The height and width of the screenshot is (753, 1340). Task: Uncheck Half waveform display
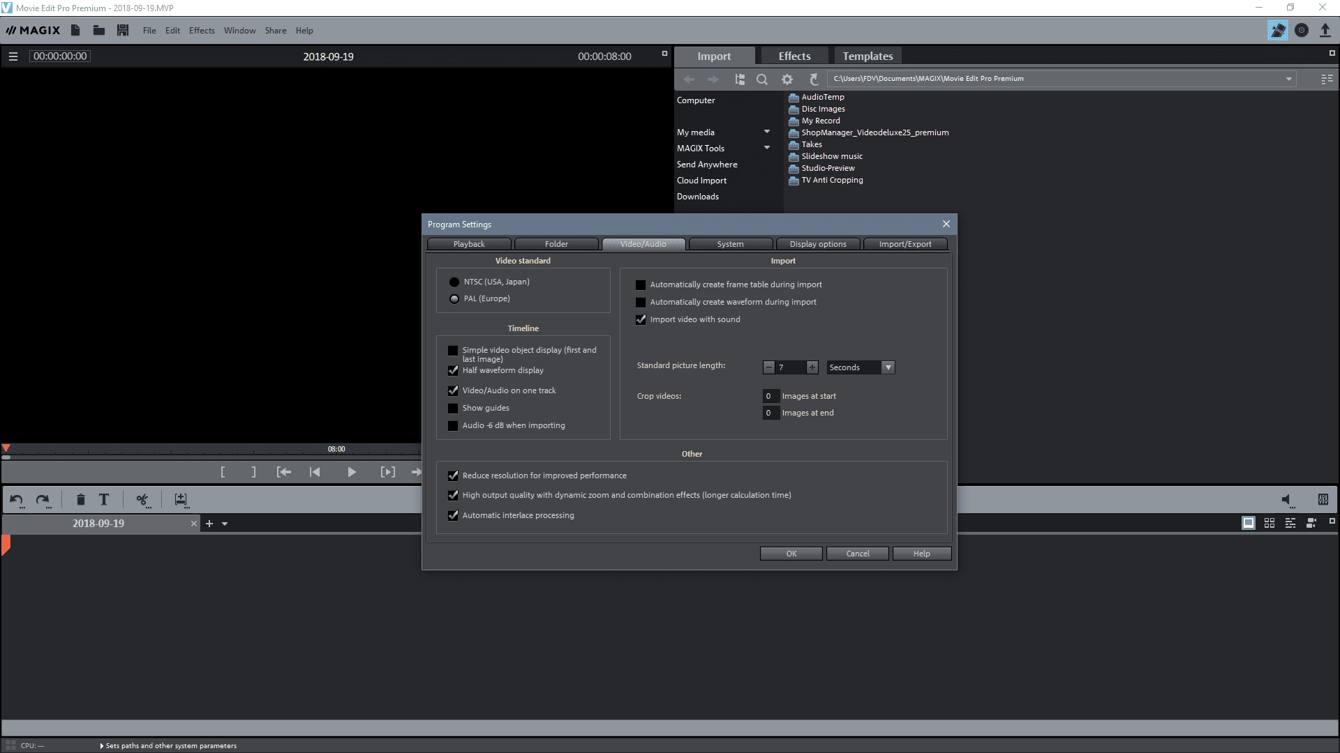click(453, 370)
